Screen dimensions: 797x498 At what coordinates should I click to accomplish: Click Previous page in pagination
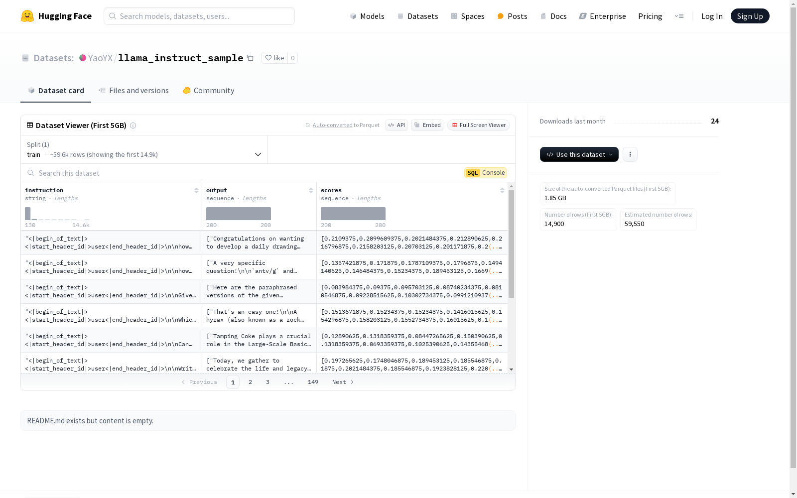199,382
